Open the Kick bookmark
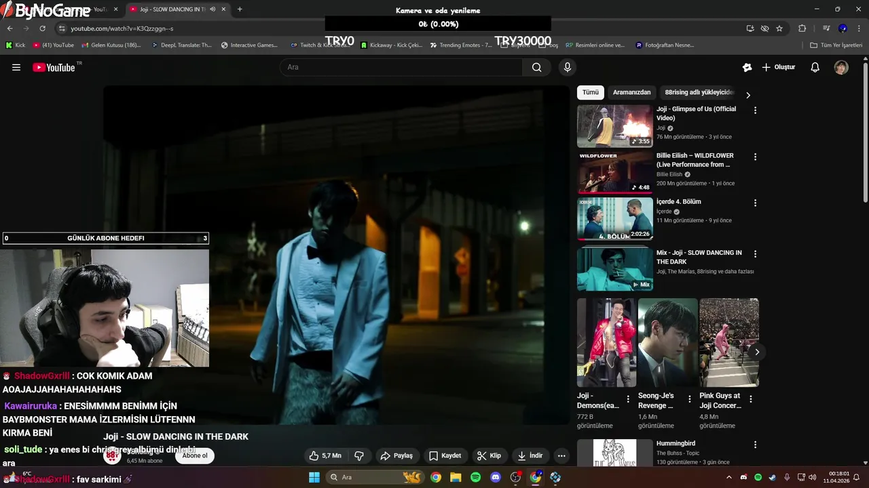 [15, 45]
